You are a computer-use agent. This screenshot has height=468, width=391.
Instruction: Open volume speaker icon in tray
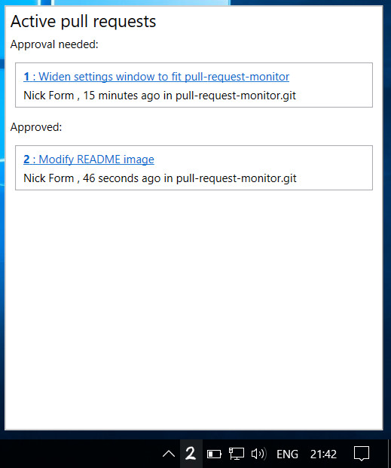click(x=259, y=454)
